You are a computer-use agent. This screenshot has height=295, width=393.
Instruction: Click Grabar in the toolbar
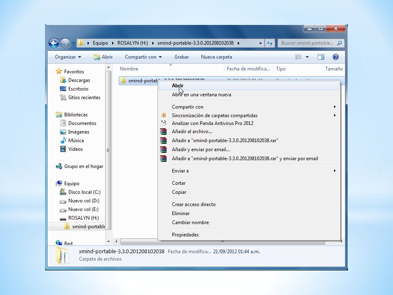coord(181,57)
